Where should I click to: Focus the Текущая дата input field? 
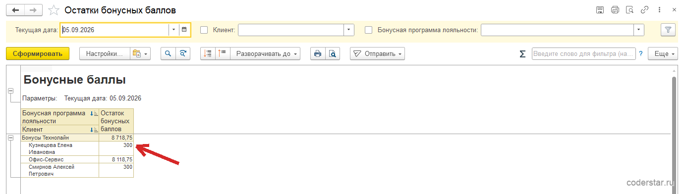[114, 30]
